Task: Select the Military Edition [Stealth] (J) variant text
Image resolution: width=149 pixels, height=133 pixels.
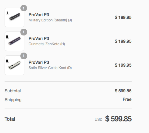Action: (x=50, y=20)
